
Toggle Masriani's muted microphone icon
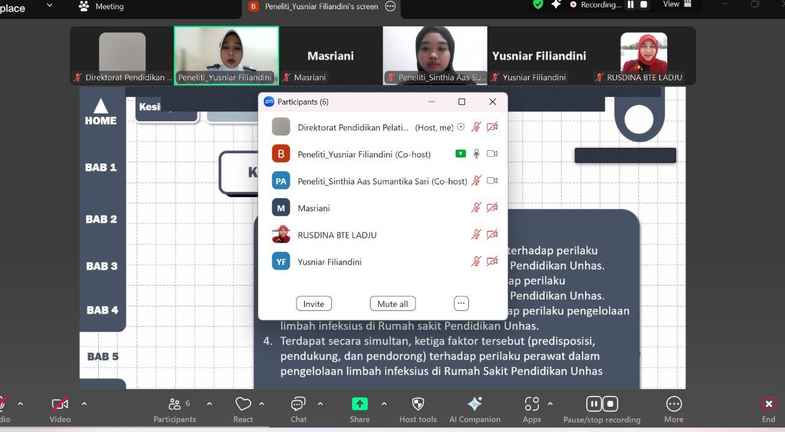[x=476, y=208]
